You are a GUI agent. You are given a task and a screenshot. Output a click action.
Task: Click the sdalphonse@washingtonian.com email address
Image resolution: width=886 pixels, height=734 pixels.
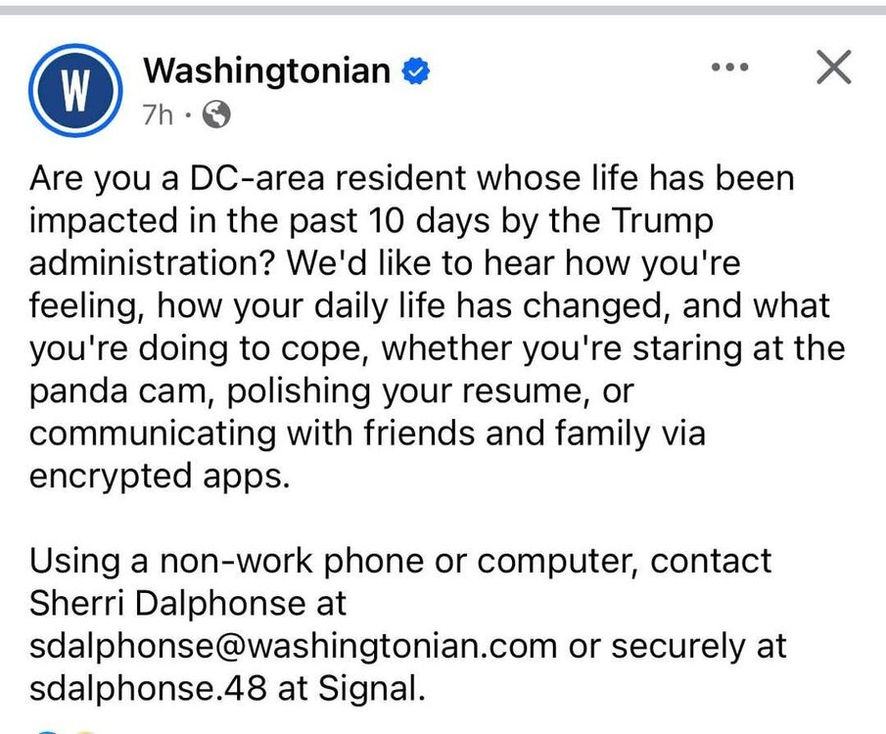pos(294,646)
